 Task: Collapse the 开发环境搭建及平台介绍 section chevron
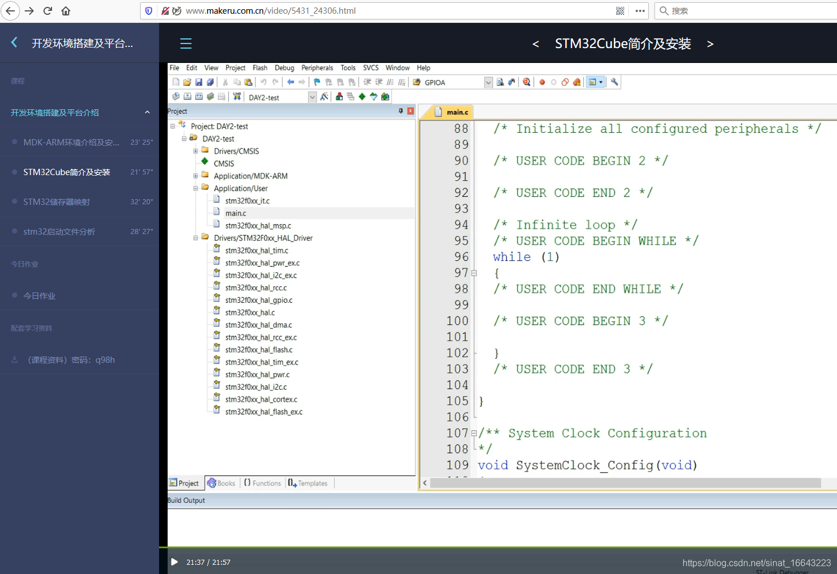[x=147, y=112]
